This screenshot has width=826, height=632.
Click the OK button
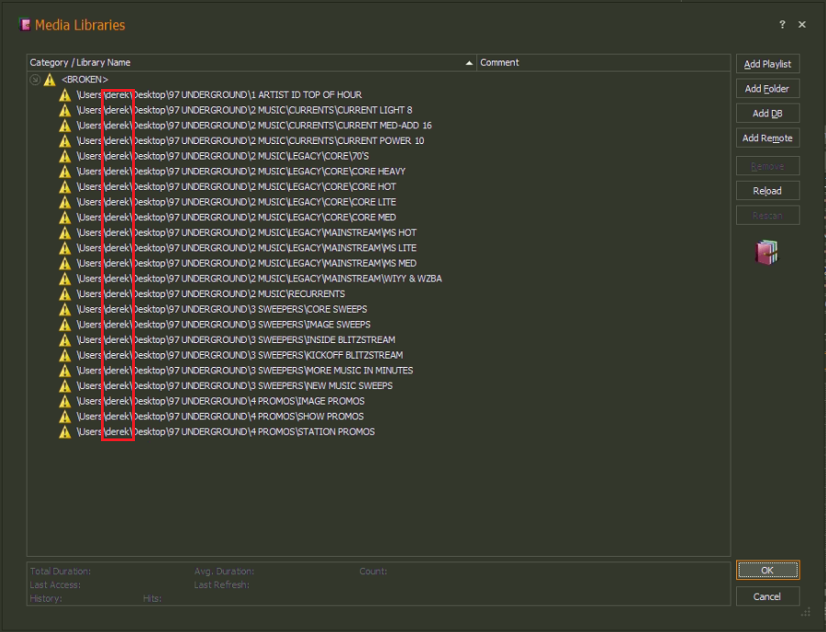(767, 570)
